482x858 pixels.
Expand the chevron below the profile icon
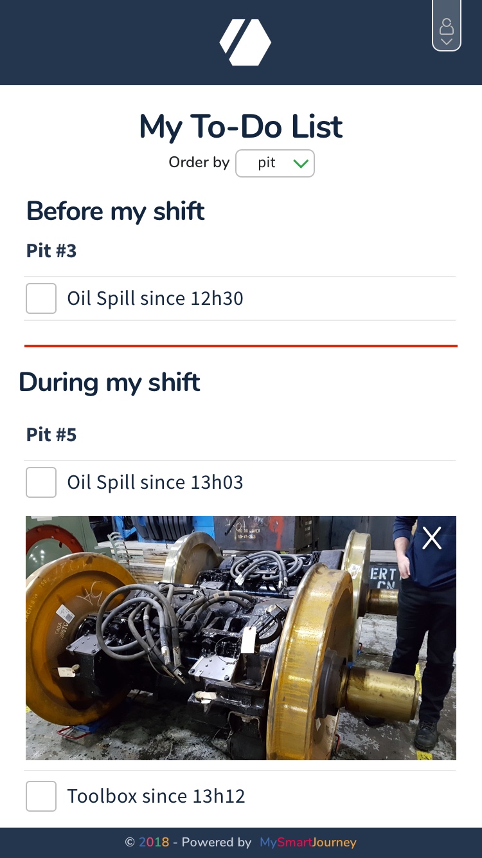pos(447,42)
